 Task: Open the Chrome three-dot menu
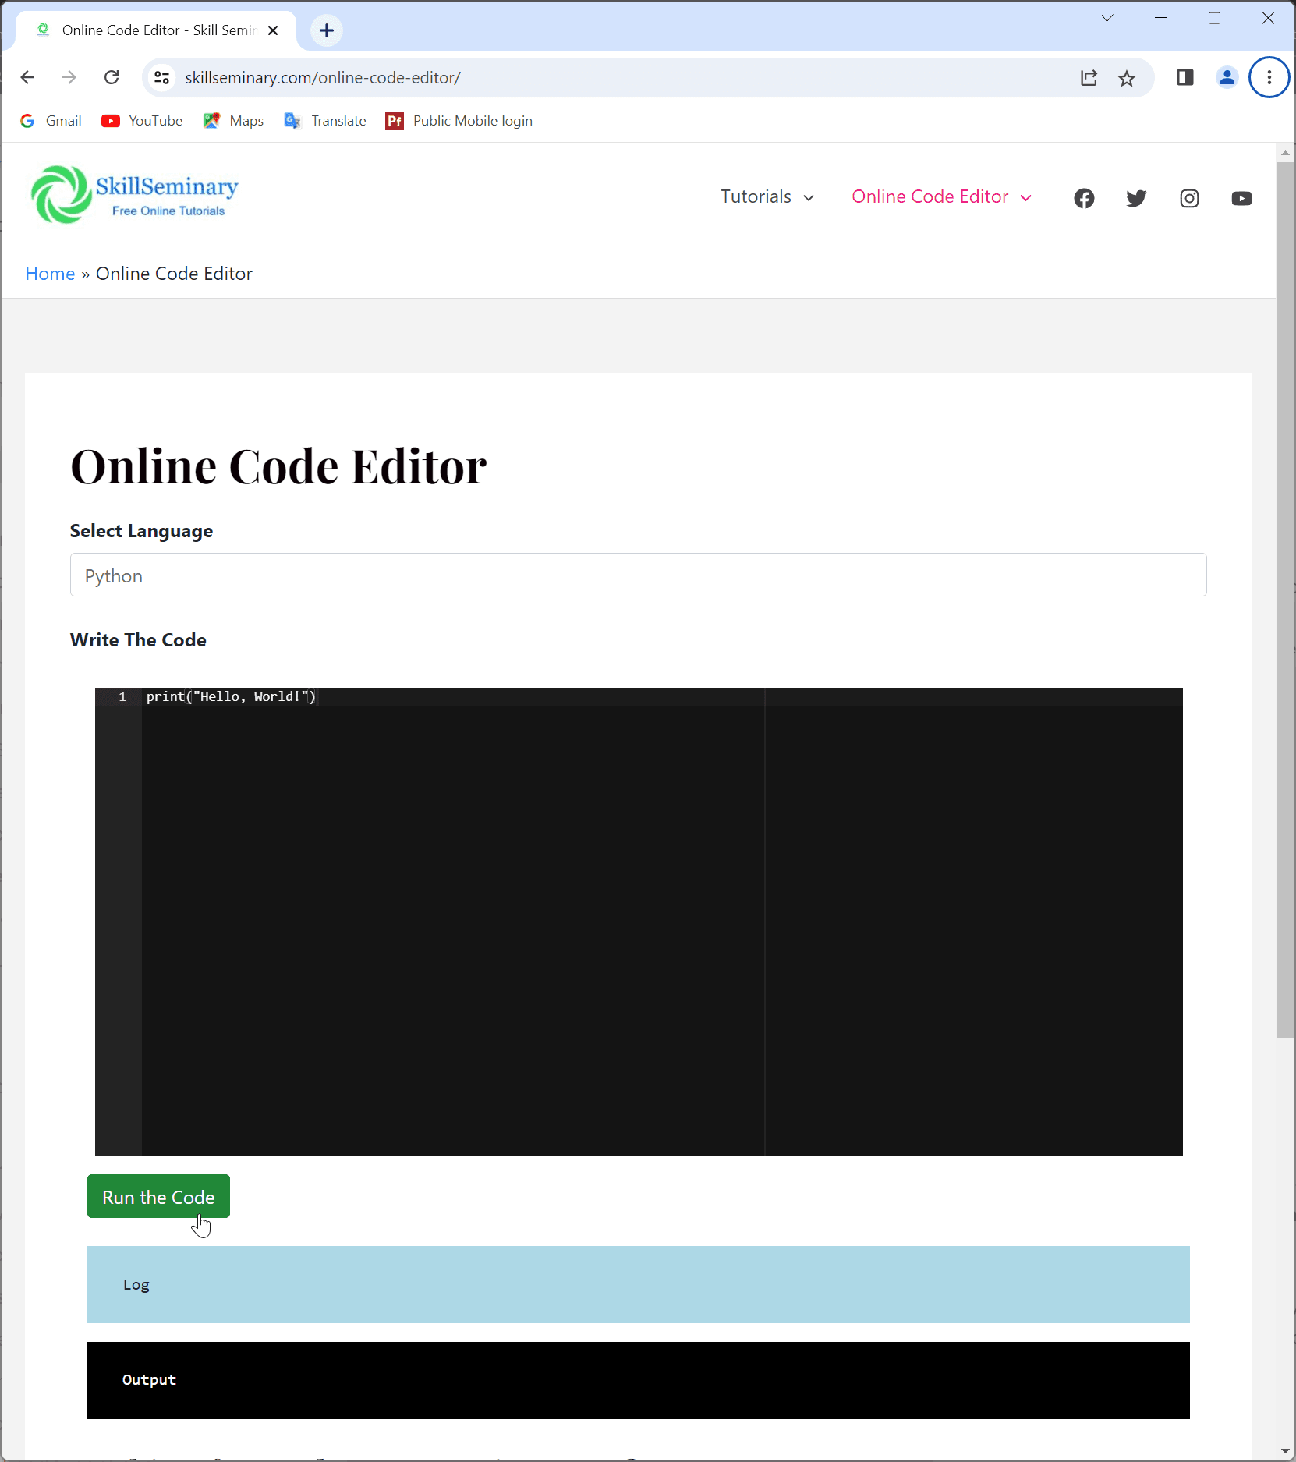click(x=1268, y=77)
